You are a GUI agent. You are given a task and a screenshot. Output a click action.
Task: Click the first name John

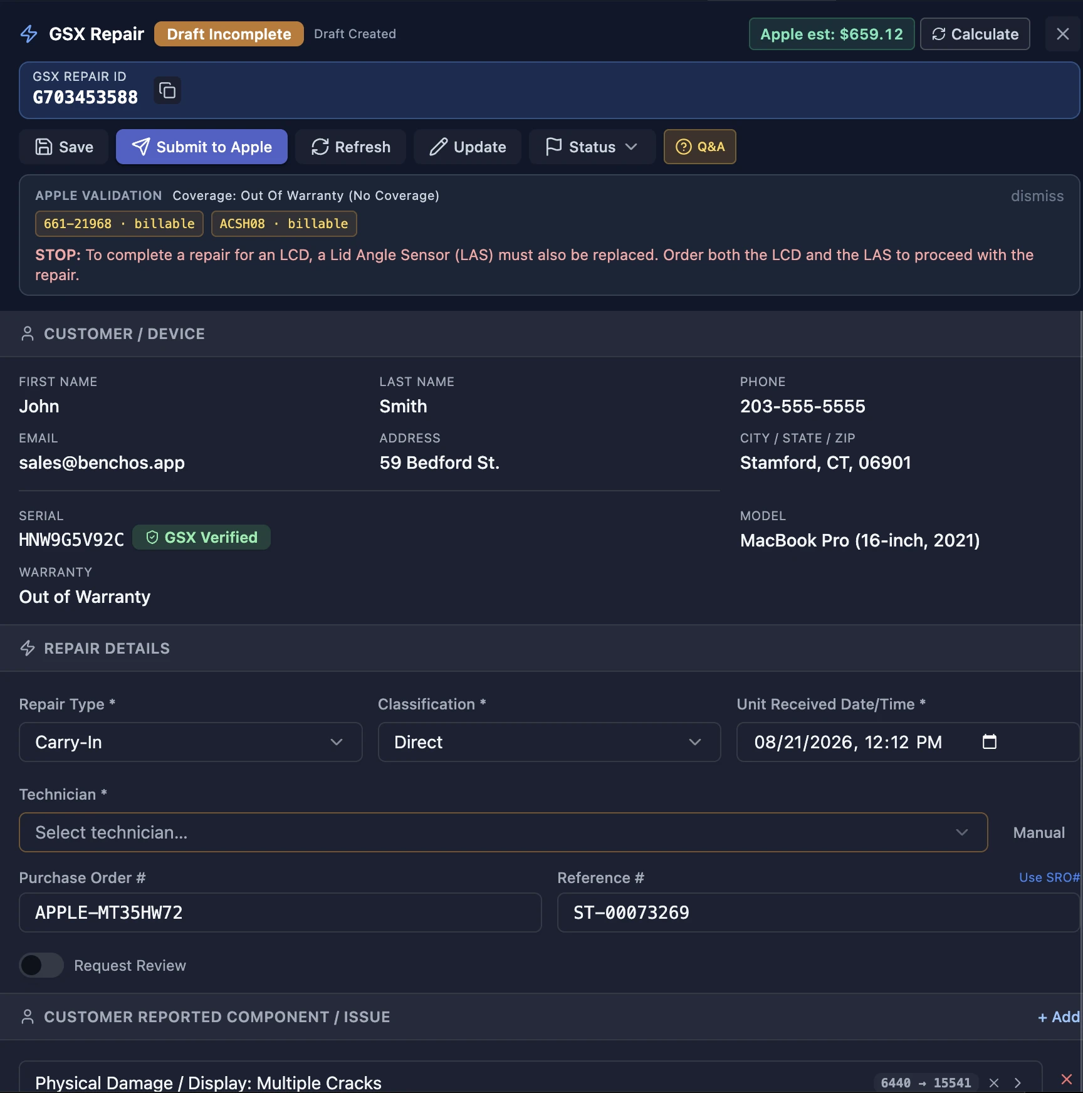pyautogui.click(x=39, y=406)
